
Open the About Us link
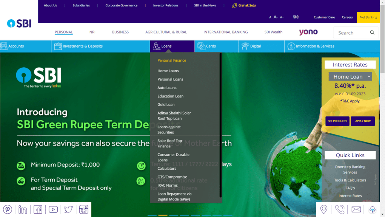(50, 5)
